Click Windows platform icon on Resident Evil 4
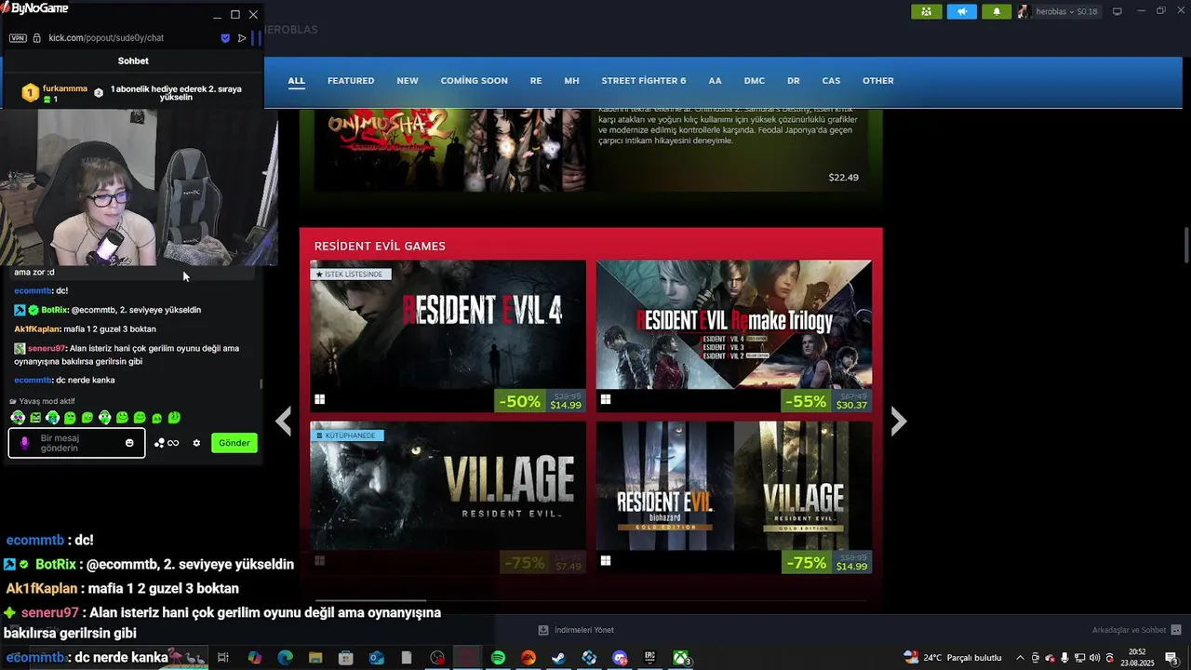The image size is (1191, 670). [x=319, y=399]
